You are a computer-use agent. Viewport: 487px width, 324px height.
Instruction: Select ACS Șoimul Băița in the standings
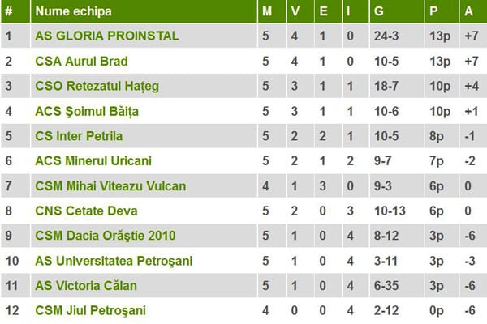pyautogui.click(x=89, y=111)
